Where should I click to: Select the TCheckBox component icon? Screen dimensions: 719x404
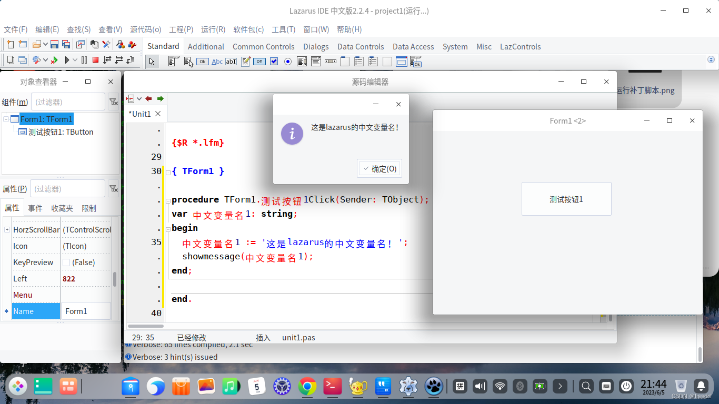[274, 62]
